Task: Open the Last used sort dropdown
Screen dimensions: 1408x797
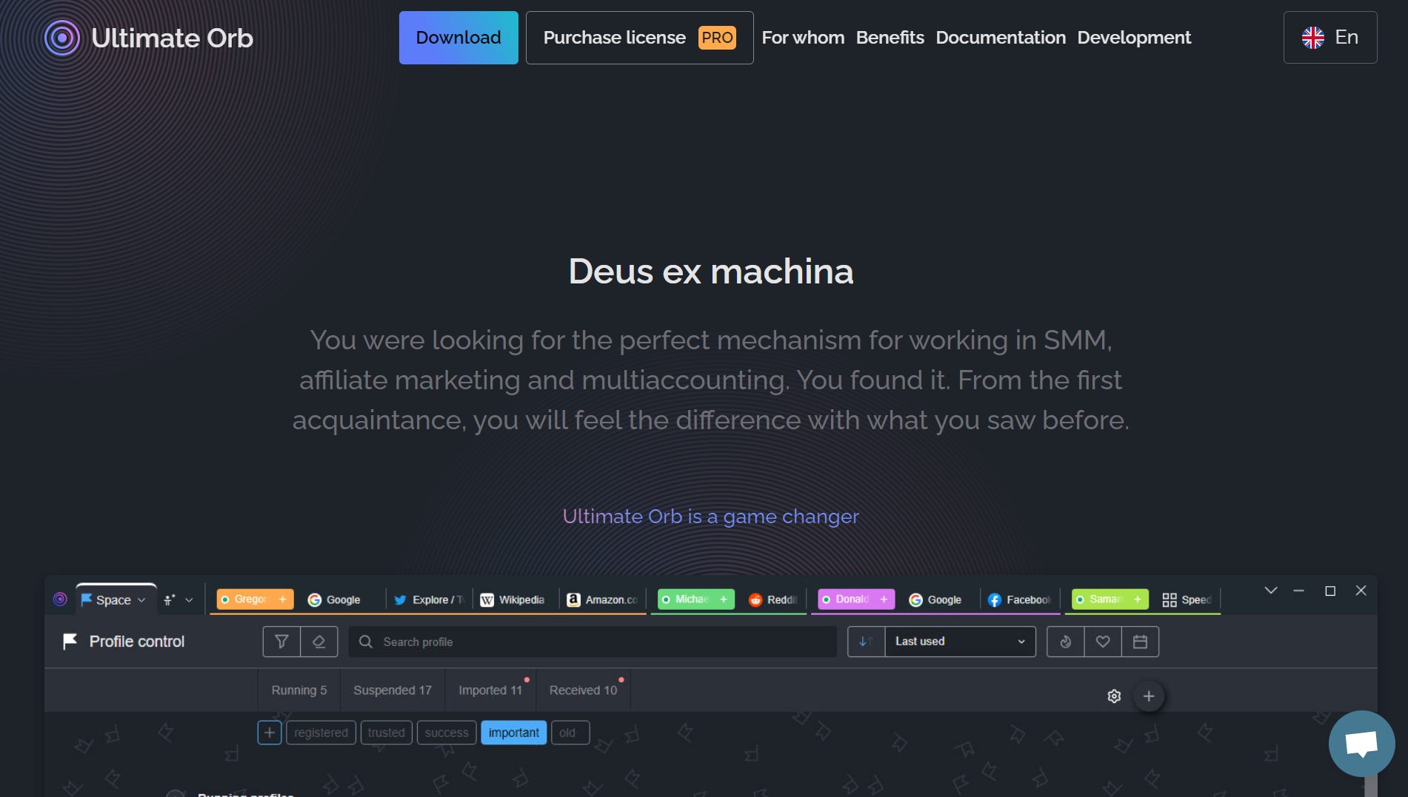Action: point(960,642)
